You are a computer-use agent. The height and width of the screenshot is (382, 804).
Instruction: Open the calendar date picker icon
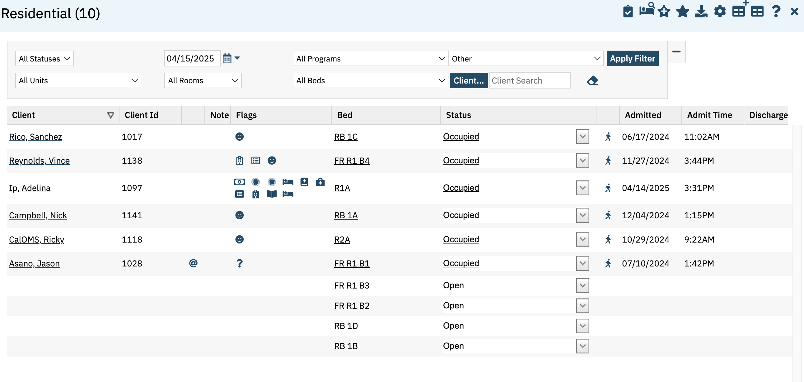click(227, 58)
